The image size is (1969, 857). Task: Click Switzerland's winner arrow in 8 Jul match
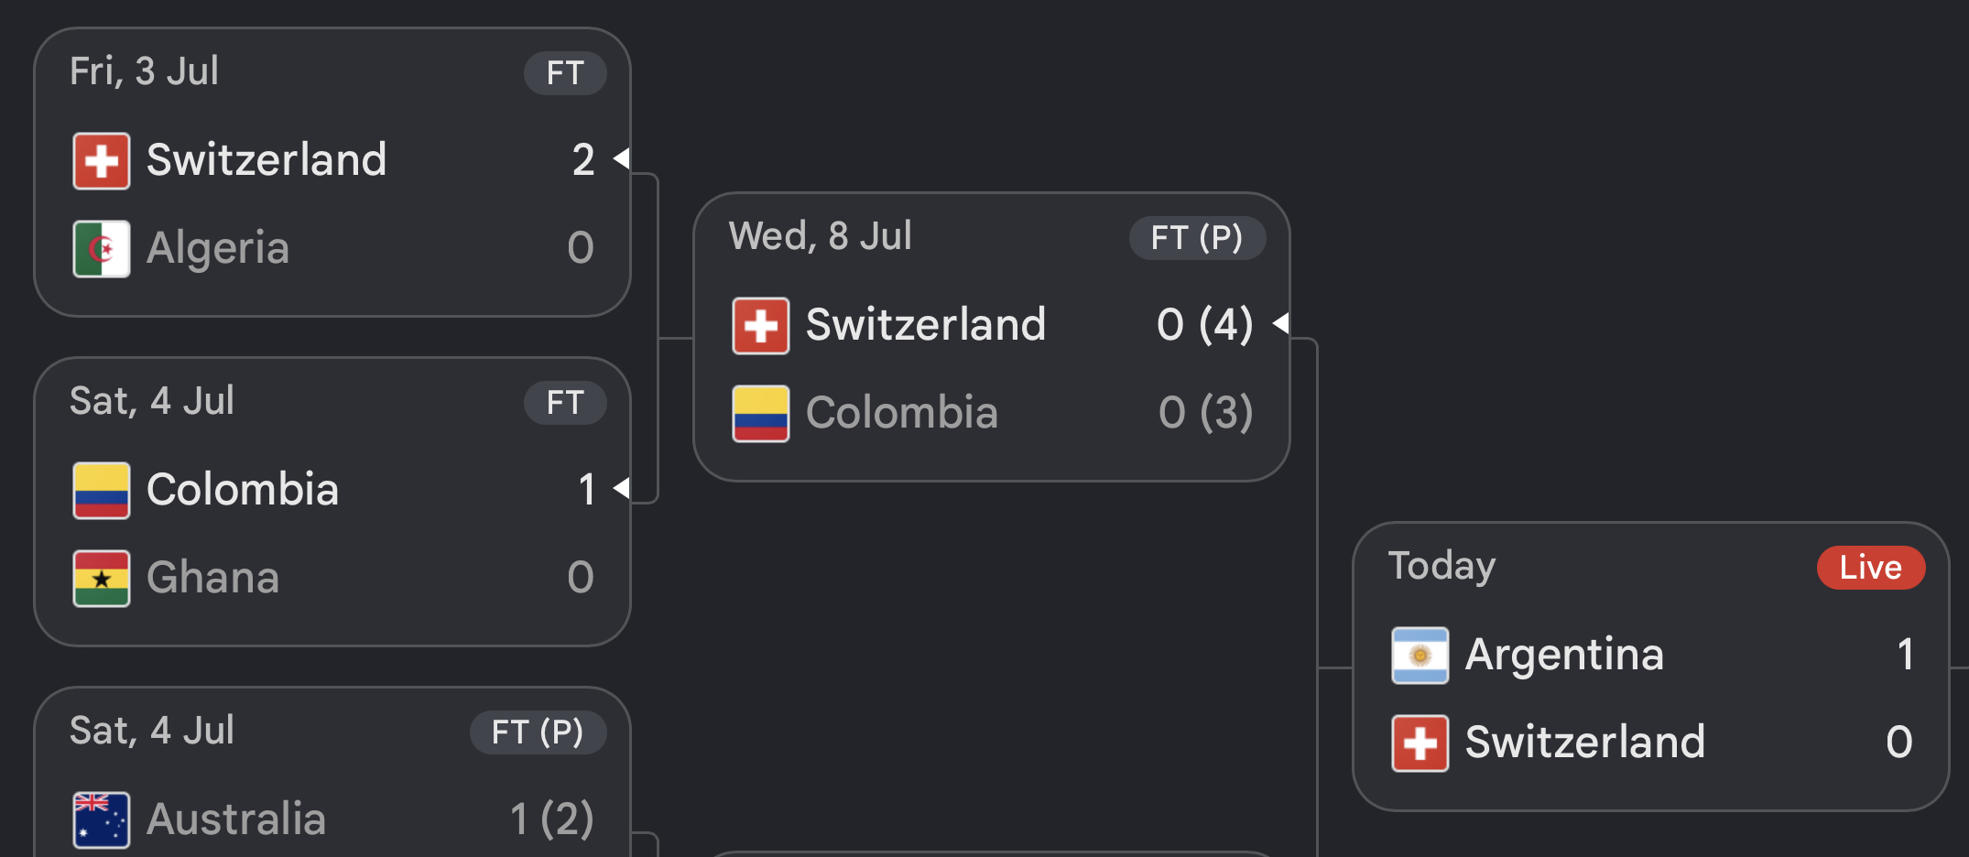[1280, 323]
